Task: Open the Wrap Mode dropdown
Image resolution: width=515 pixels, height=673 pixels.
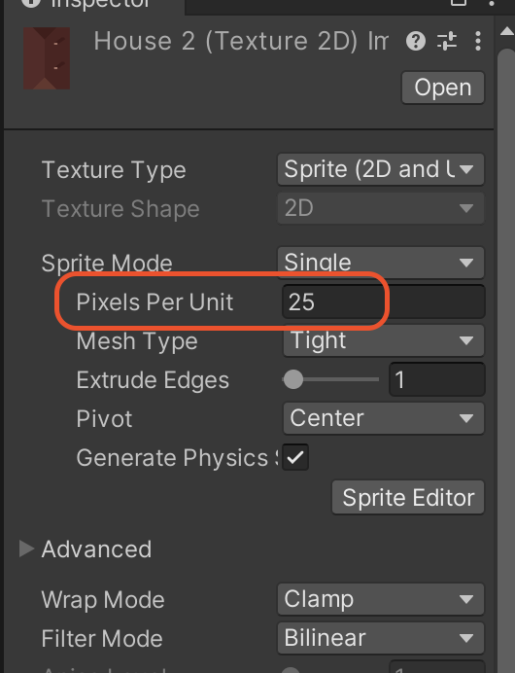Action: (x=381, y=599)
